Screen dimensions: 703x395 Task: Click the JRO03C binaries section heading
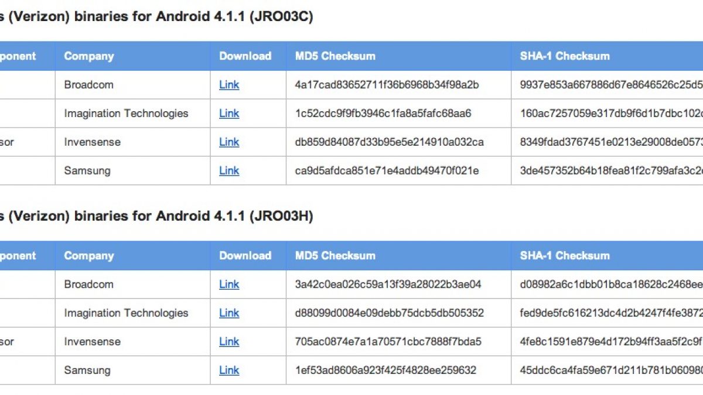(156, 17)
